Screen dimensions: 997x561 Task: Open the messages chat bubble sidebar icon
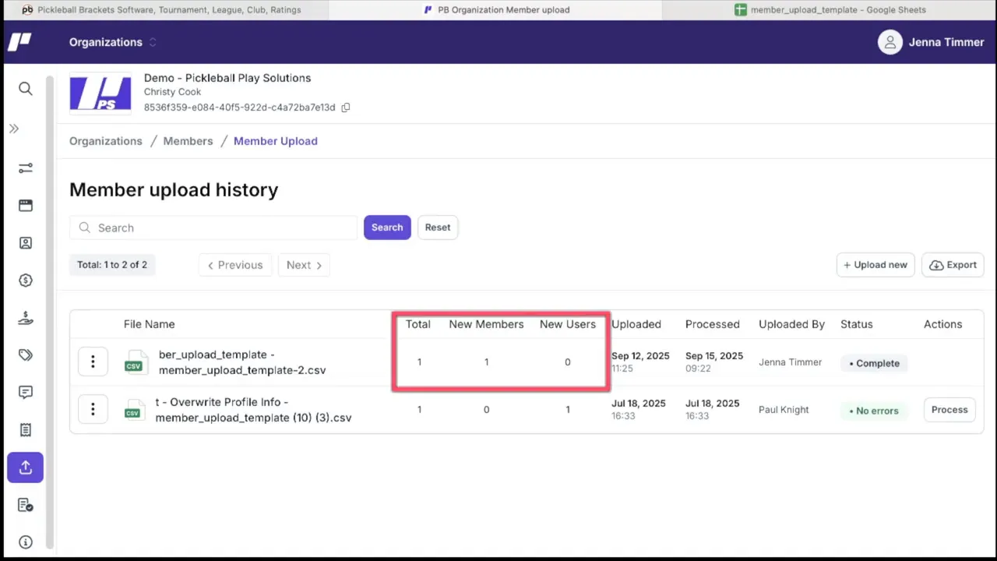(x=25, y=392)
